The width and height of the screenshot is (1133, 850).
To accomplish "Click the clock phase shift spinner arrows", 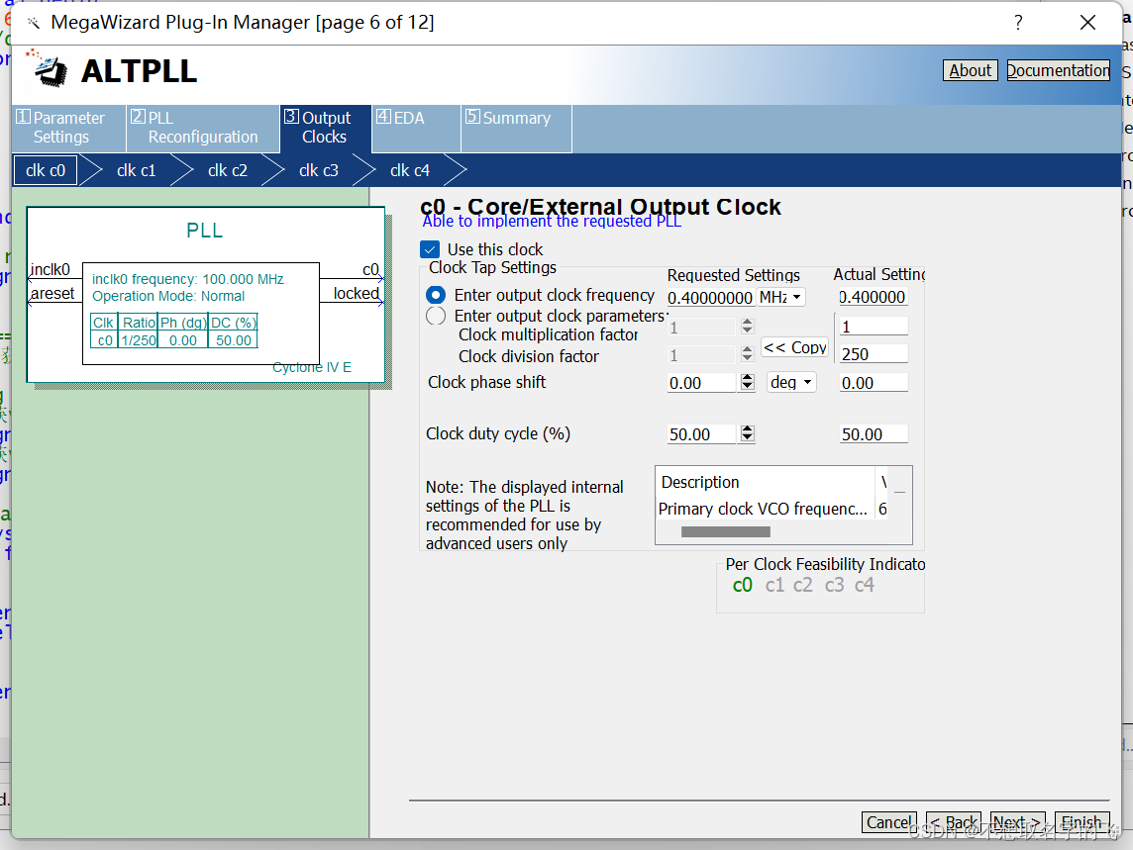I will 747,383.
